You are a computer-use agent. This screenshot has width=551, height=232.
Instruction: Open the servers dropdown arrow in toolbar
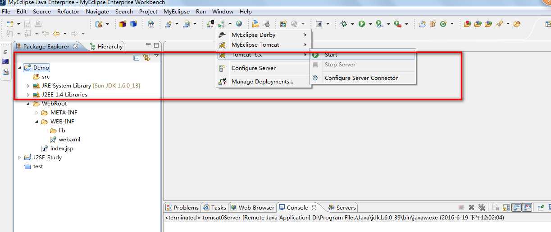230,24
